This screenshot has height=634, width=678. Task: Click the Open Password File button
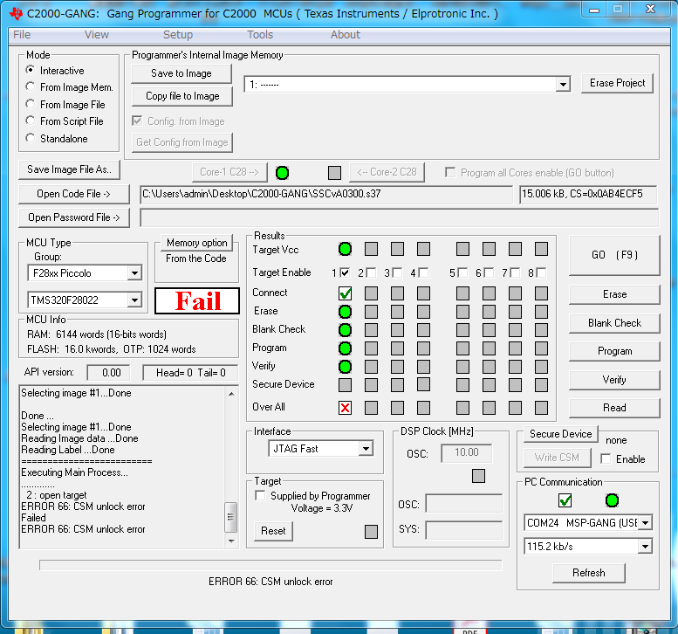point(74,217)
